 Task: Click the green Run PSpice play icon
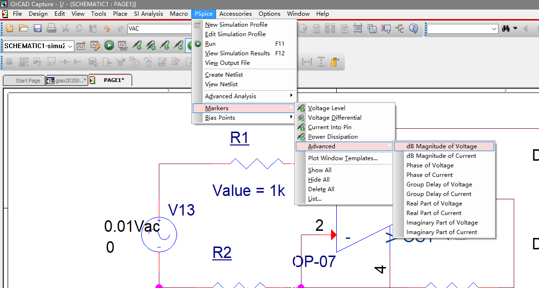109,45
